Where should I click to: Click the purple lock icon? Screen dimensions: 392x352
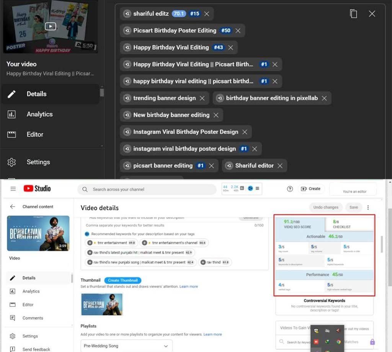(x=372, y=342)
